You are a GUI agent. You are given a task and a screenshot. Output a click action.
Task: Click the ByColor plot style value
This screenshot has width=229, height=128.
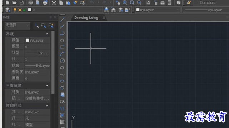[37, 112]
